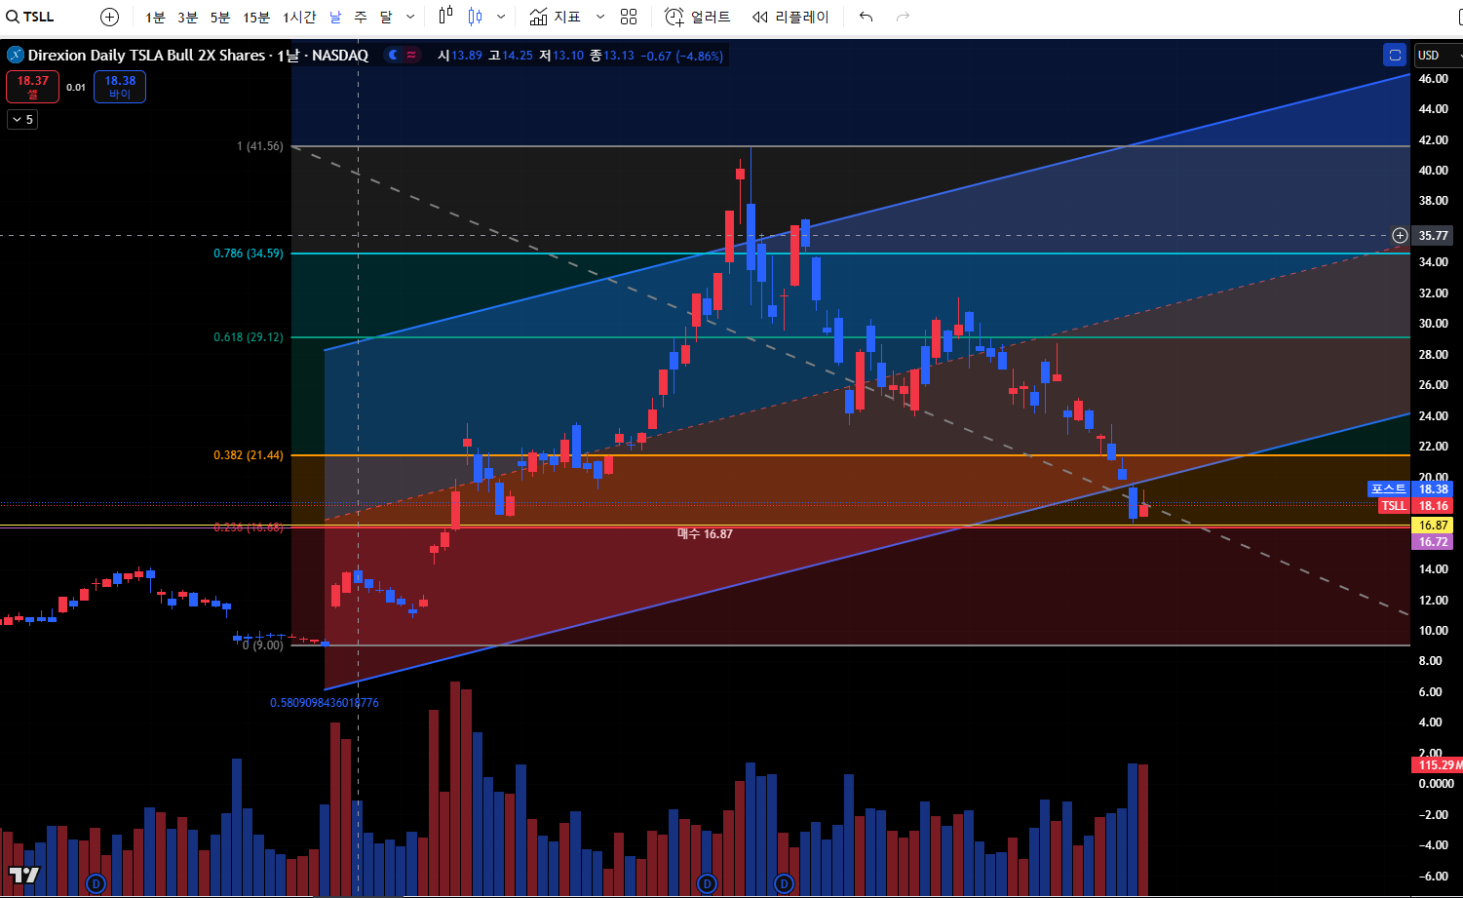Click the 매수 16.87 order label
This screenshot has height=898, width=1463.
tap(705, 534)
